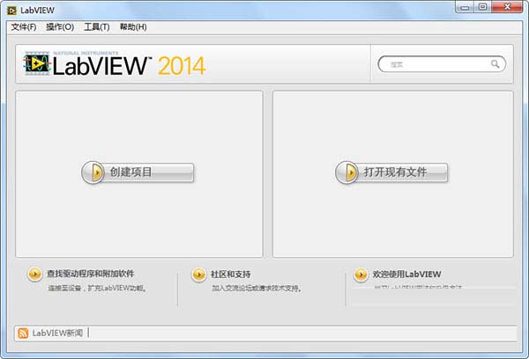Click the LabVIEW logo icon in banner
This screenshot has width=529, height=359.
coord(36,63)
